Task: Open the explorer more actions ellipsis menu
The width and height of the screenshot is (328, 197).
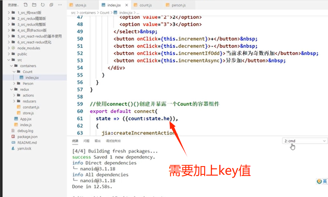Action: (x=60, y=5)
